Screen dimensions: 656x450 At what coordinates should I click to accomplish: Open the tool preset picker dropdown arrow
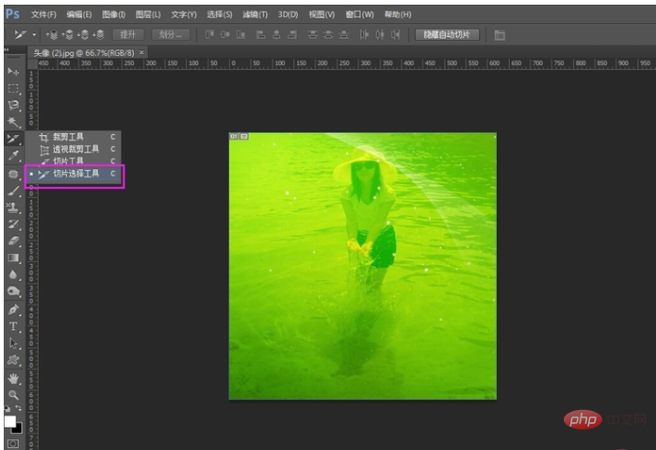(x=33, y=34)
